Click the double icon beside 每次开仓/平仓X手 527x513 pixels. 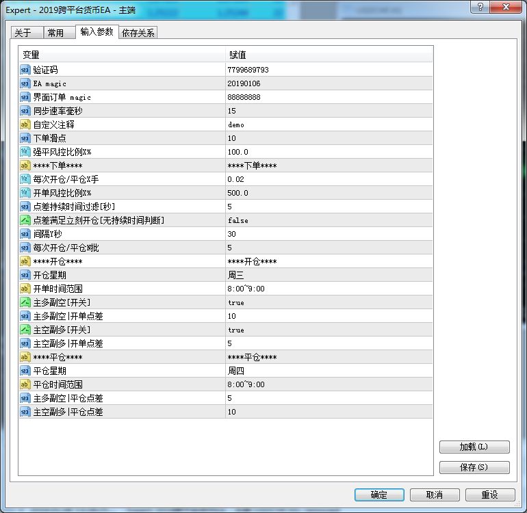(25, 179)
